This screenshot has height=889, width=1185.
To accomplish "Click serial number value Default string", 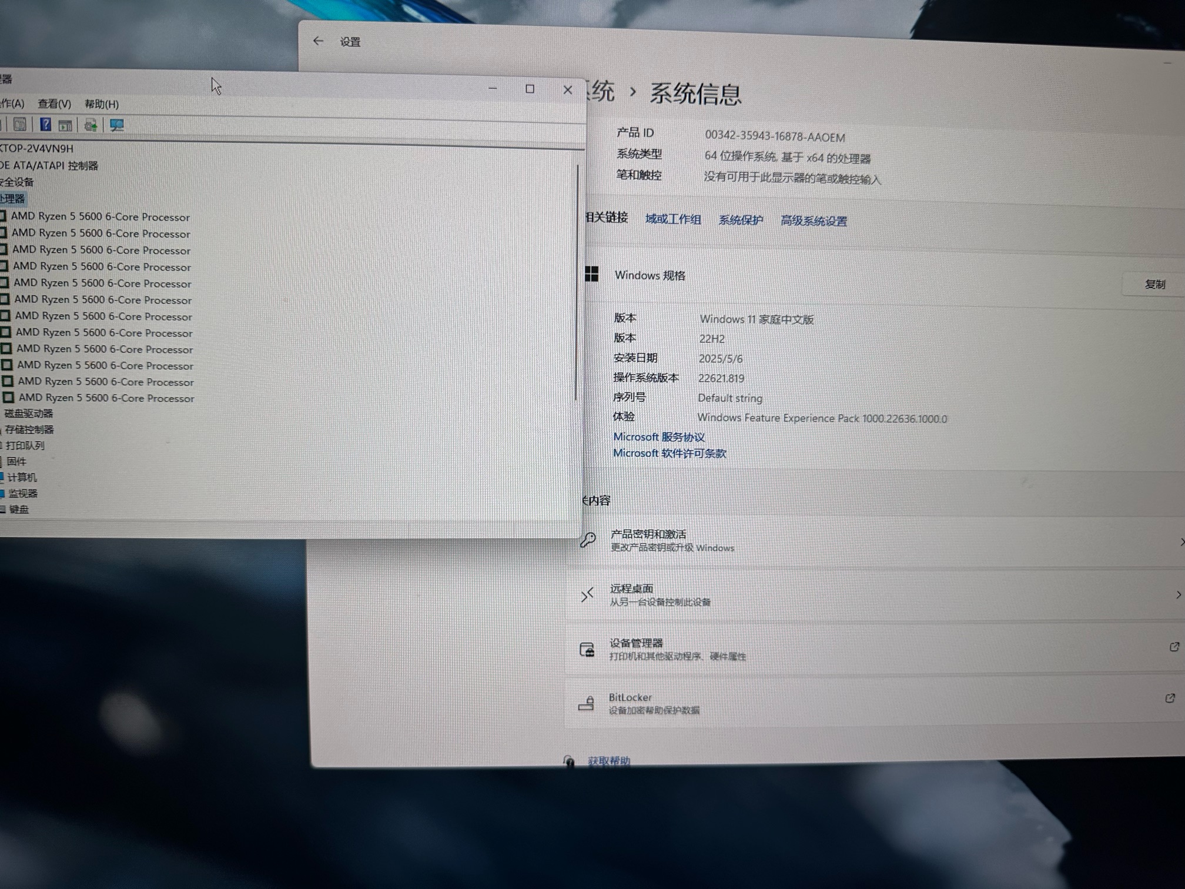I will click(x=730, y=398).
